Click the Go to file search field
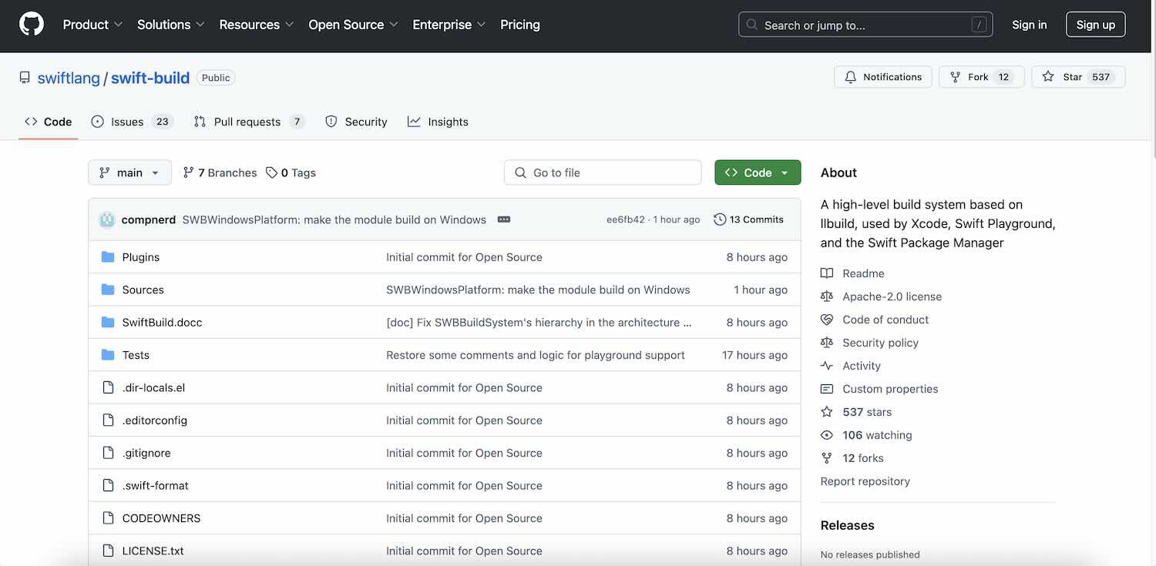The width and height of the screenshot is (1156, 566). point(603,172)
